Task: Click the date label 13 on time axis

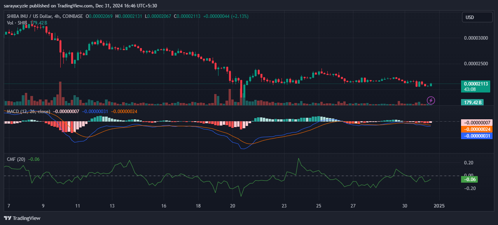Action: click(112, 206)
